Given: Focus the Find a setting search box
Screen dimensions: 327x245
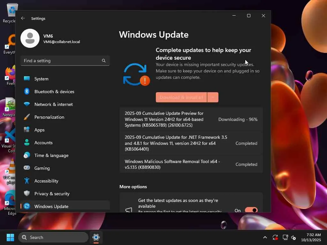Looking at the screenshot, I should point(65,61).
